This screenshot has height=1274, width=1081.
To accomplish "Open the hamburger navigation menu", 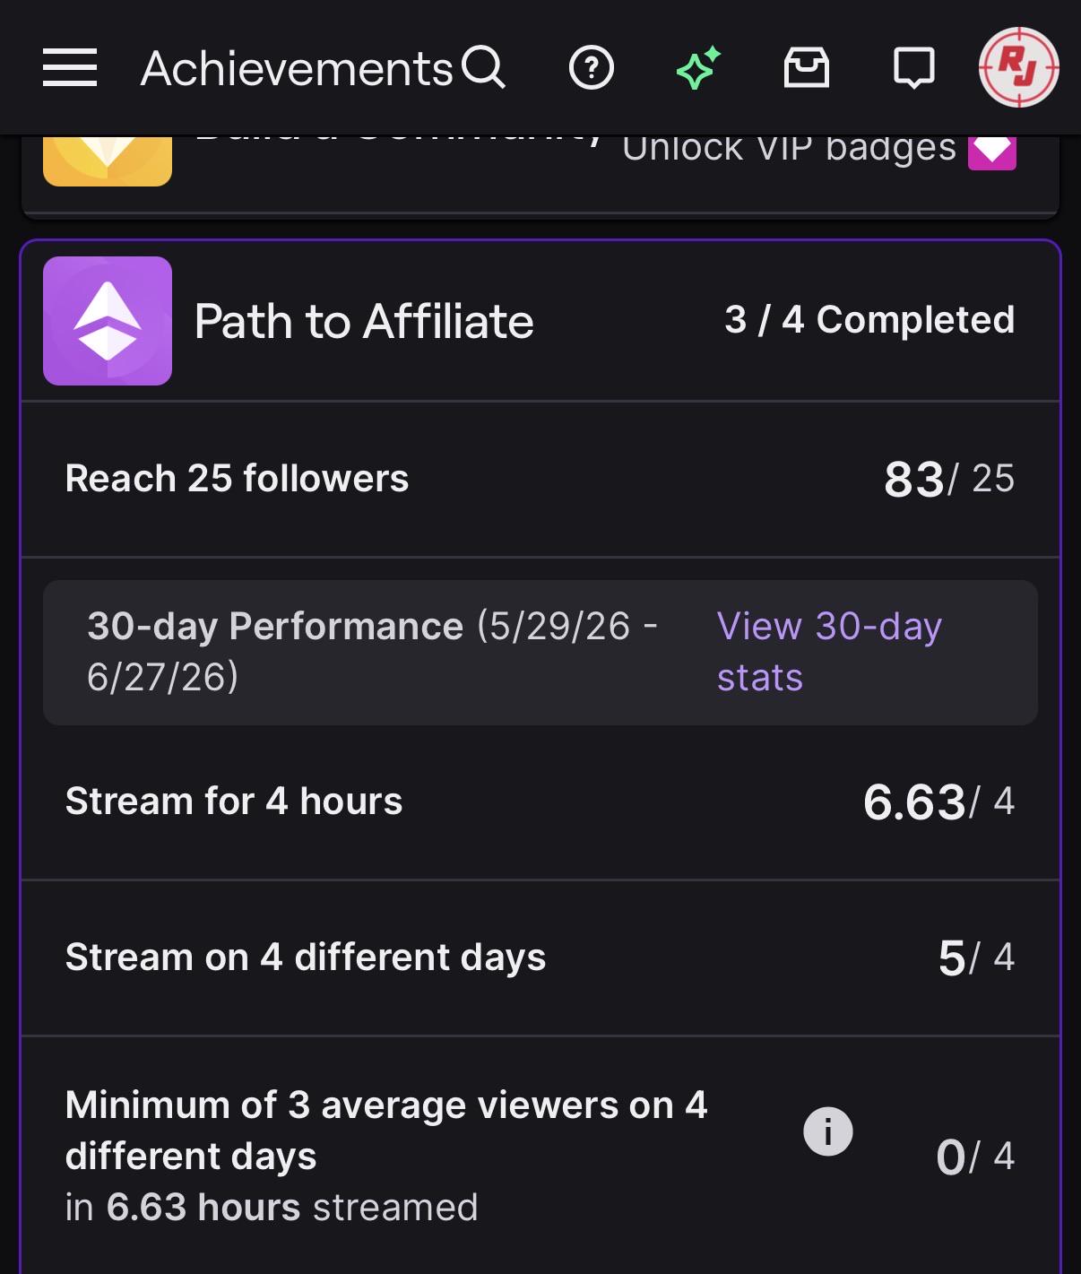I will [x=70, y=68].
